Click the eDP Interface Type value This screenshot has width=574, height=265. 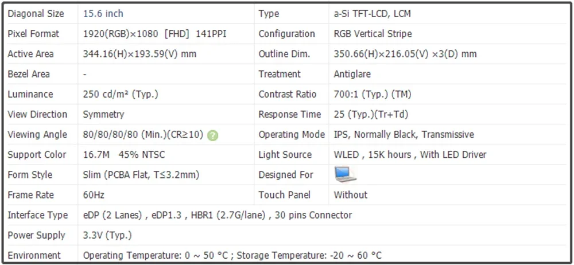pyautogui.click(x=218, y=215)
